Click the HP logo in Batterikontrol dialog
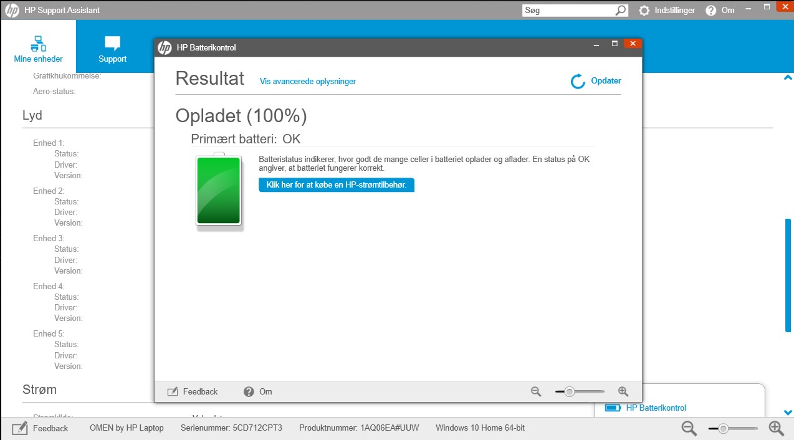This screenshot has width=794, height=440. click(165, 47)
